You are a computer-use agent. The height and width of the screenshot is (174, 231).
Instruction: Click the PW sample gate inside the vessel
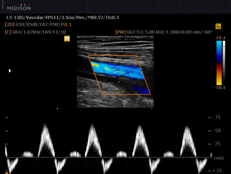click(x=114, y=71)
